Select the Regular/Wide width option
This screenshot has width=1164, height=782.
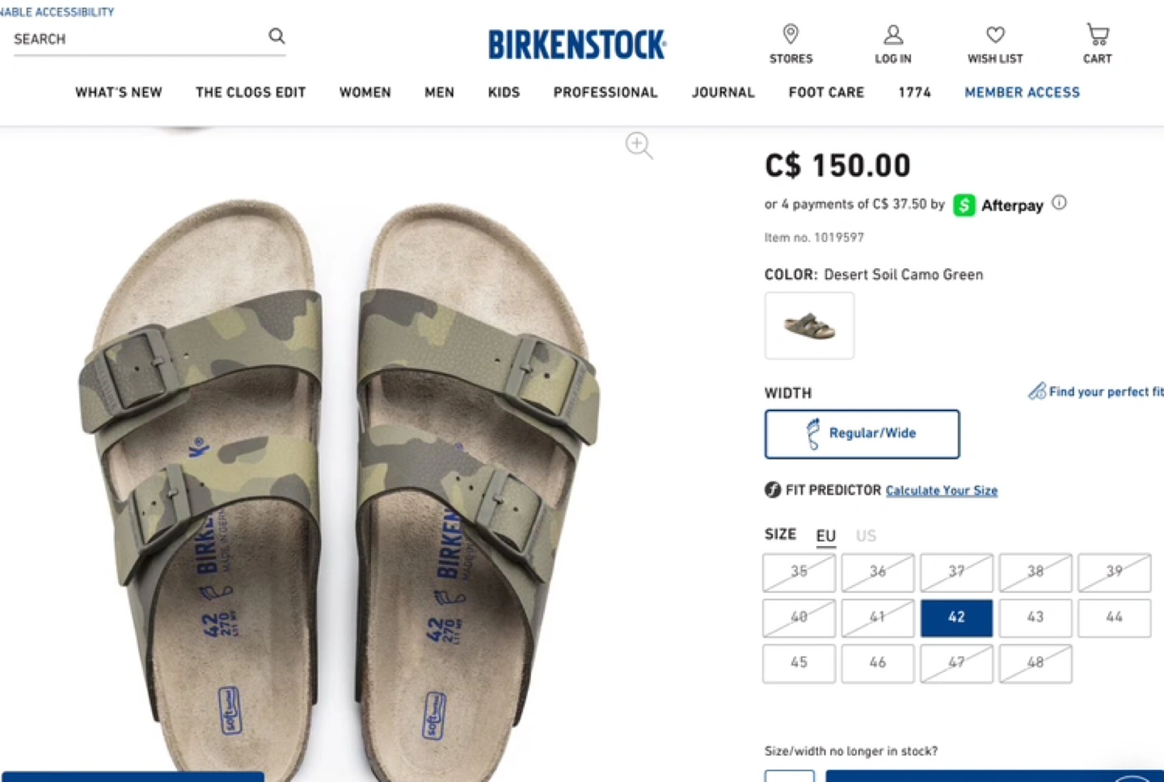[x=862, y=434]
